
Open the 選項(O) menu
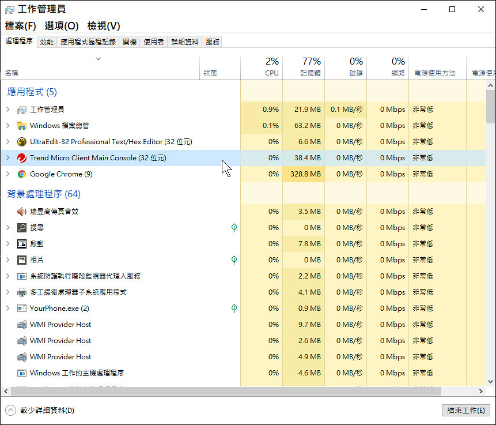click(x=62, y=26)
